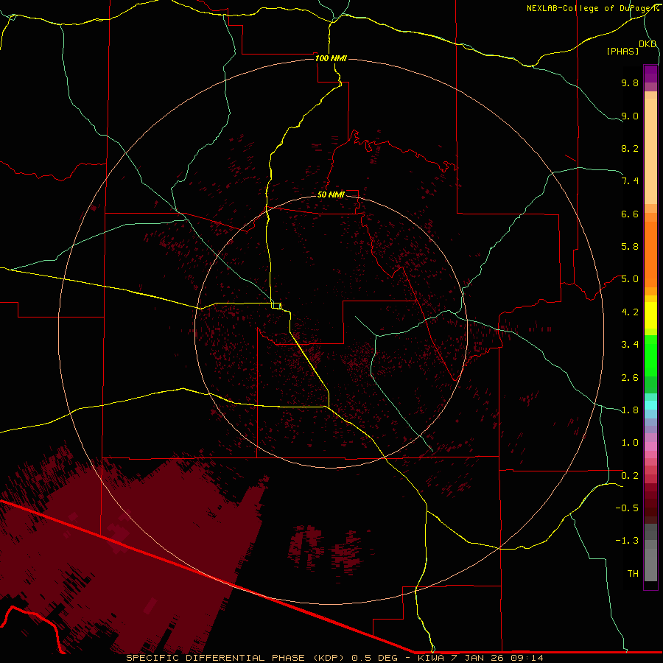Click the 5.0 value on the color scale

point(630,279)
